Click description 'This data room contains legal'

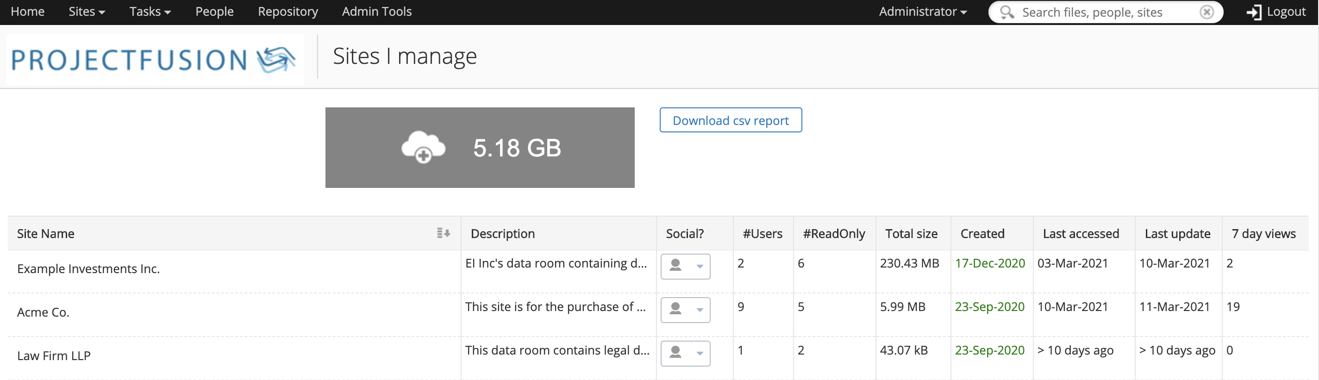click(557, 350)
